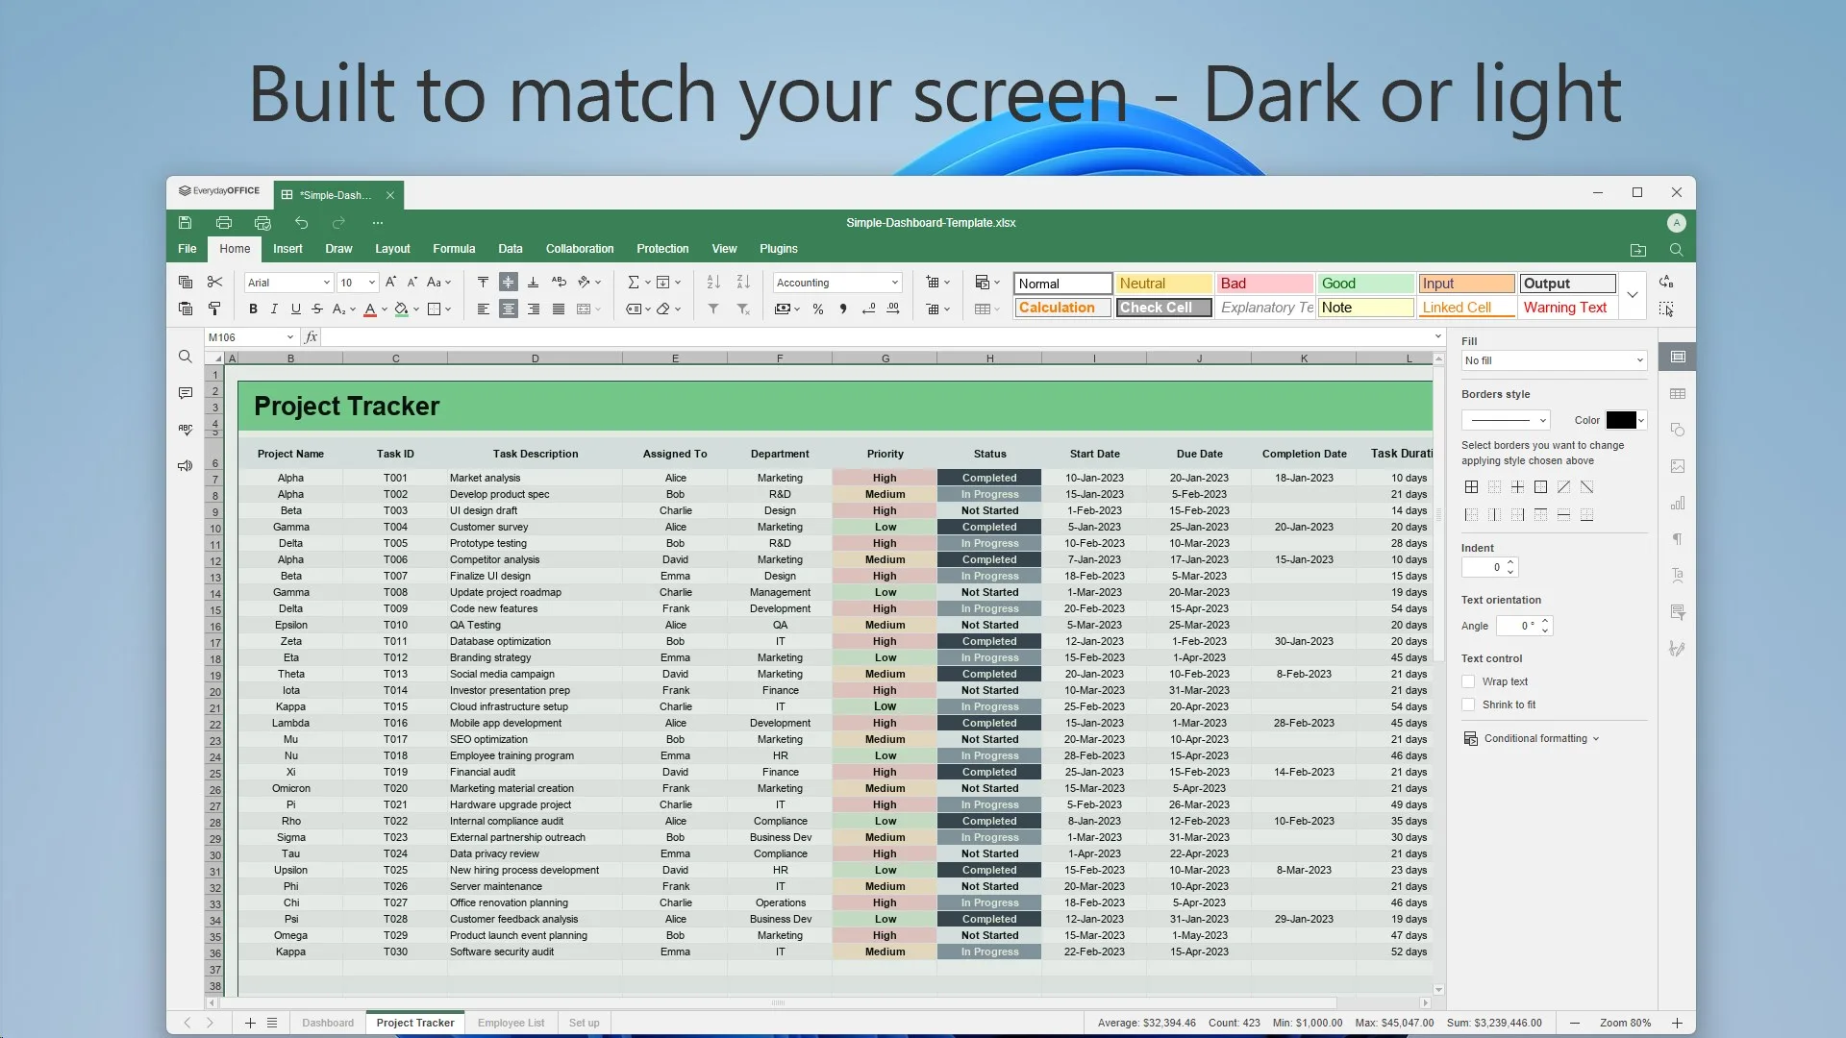Click Align Right icon
Image resolution: width=1846 pixels, height=1038 pixels.
coord(533,309)
